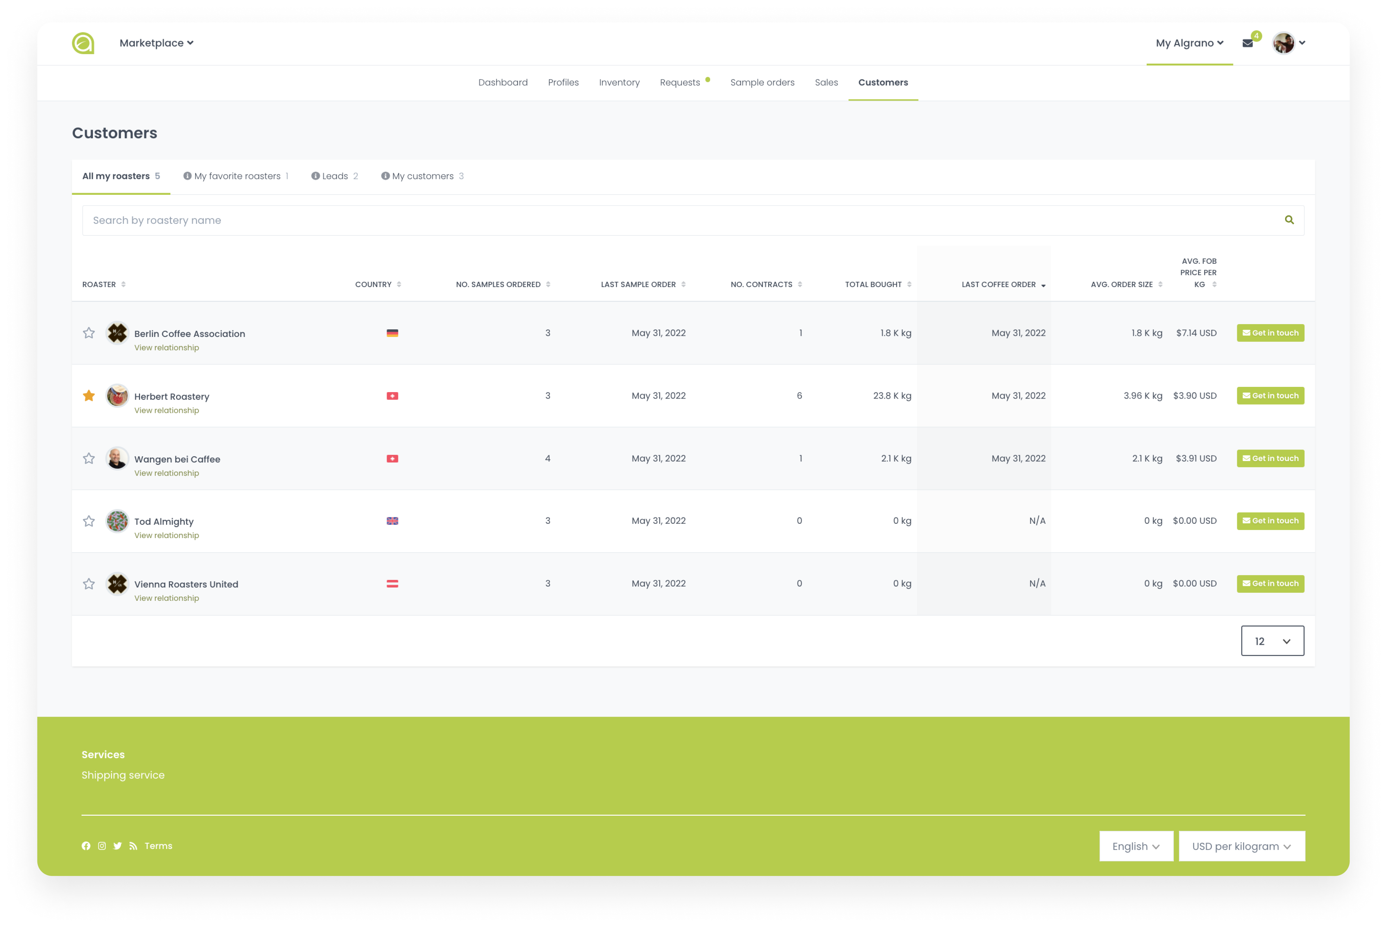Sort by Roaster column
Viewport: 1387px width, 928px height.
coord(104,285)
